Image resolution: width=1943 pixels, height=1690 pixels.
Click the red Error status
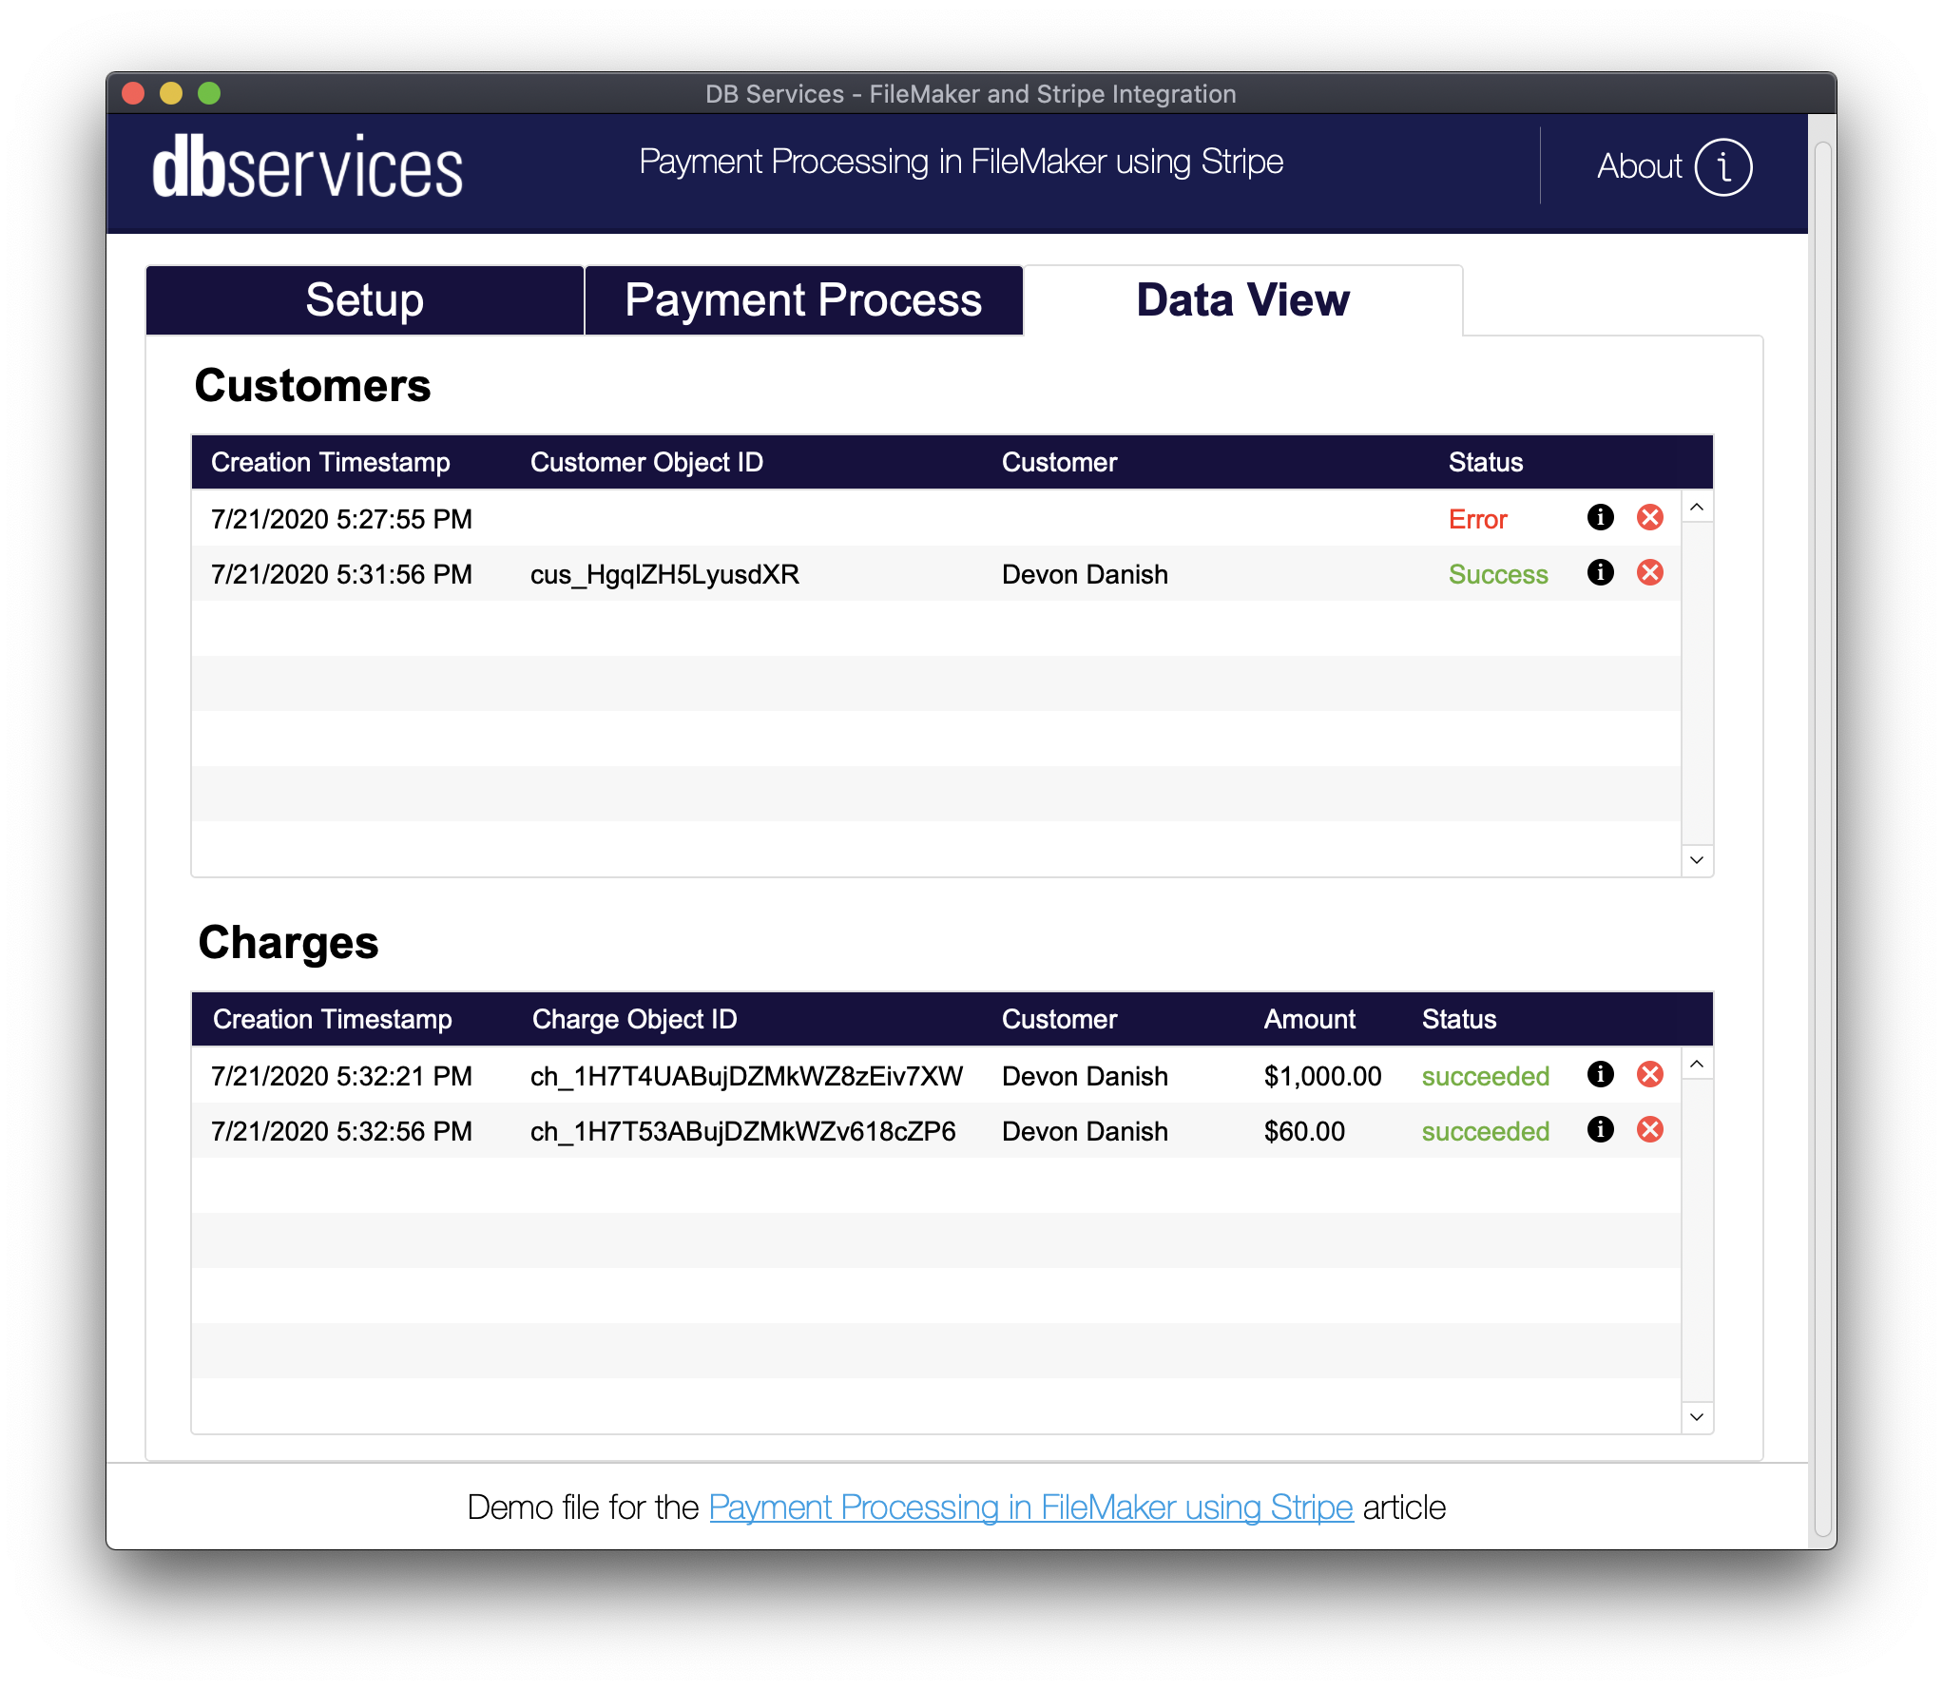click(1477, 519)
